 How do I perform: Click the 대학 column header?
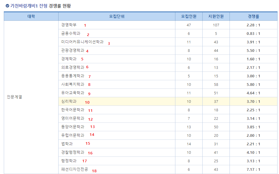(x=31, y=16)
